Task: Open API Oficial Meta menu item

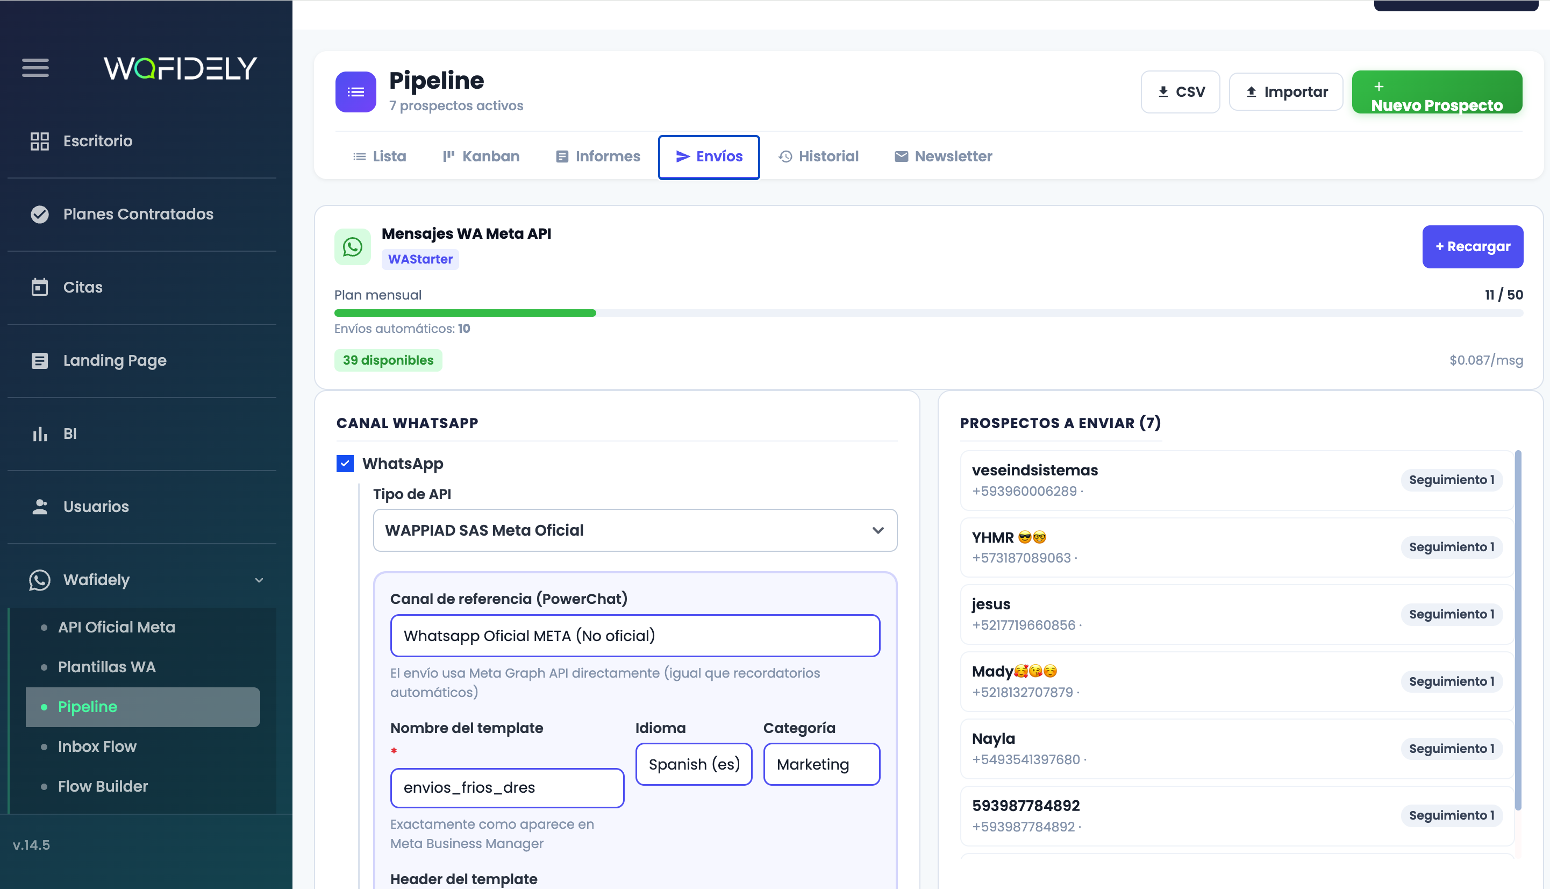Action: 116,627
